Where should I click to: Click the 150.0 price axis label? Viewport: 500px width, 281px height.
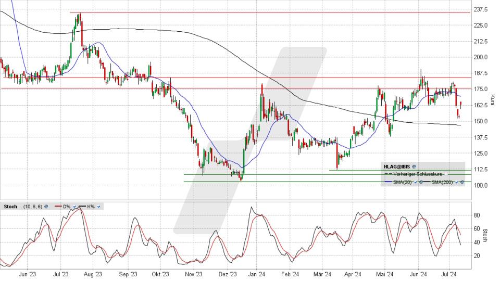point(481,121)
